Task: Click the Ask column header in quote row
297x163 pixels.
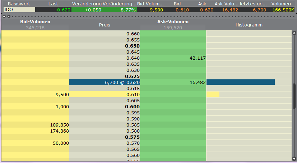Action: 202,4
